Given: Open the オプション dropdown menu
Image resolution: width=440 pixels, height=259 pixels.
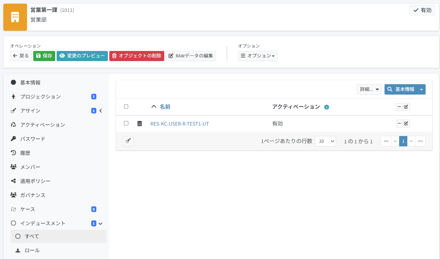Looking at the screenshot, I should (x=258, y=56).
